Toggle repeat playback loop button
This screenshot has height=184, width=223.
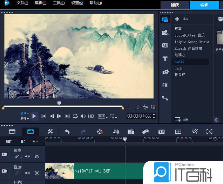click(x=75, y=116)
